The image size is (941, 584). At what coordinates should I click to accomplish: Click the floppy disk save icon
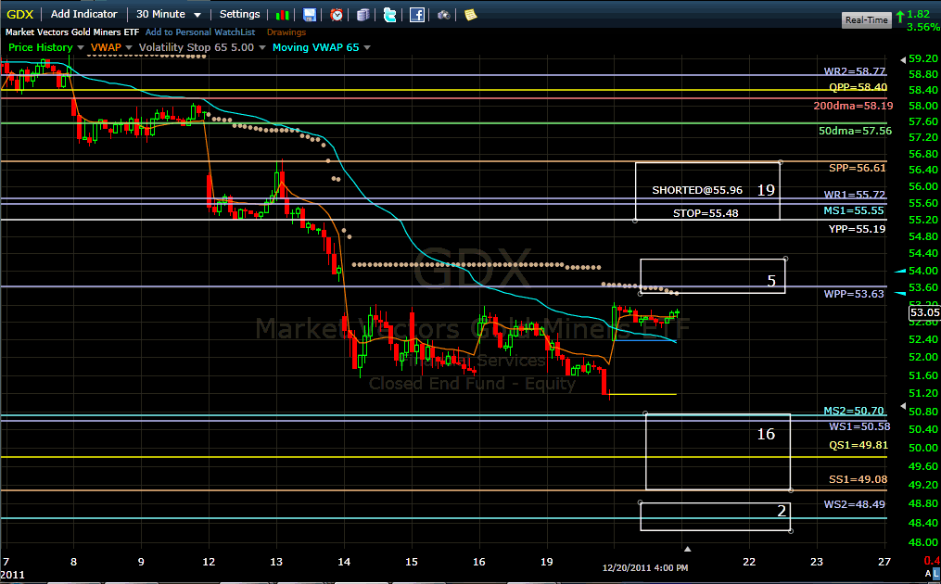[x=309, y=15]
